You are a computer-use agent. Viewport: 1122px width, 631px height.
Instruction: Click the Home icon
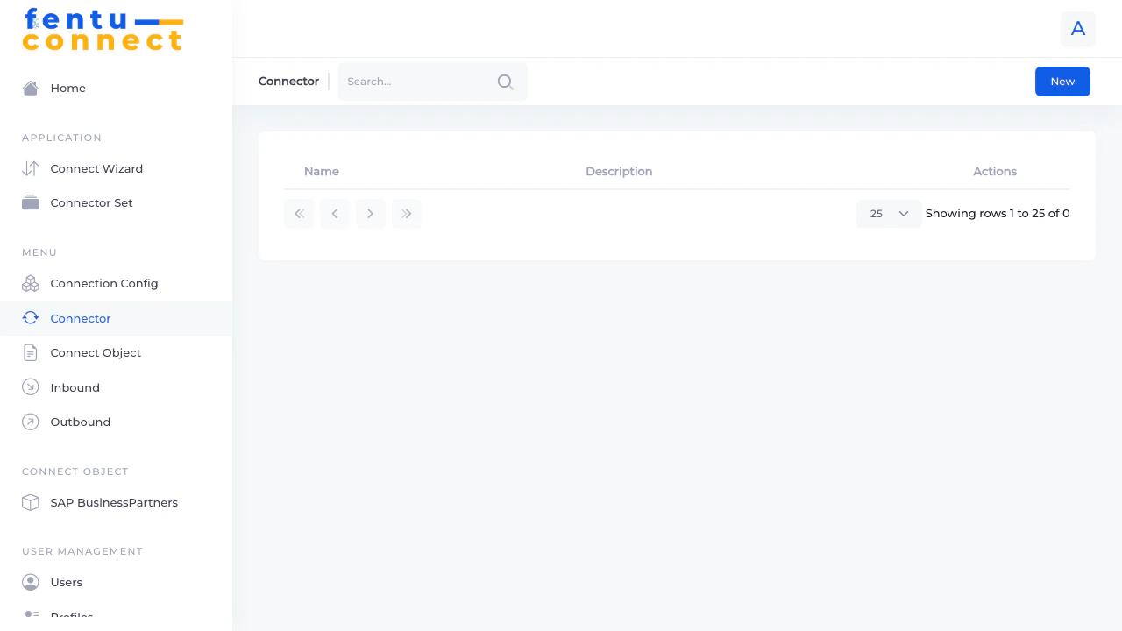pyautogui.click(x=30, y=88)
